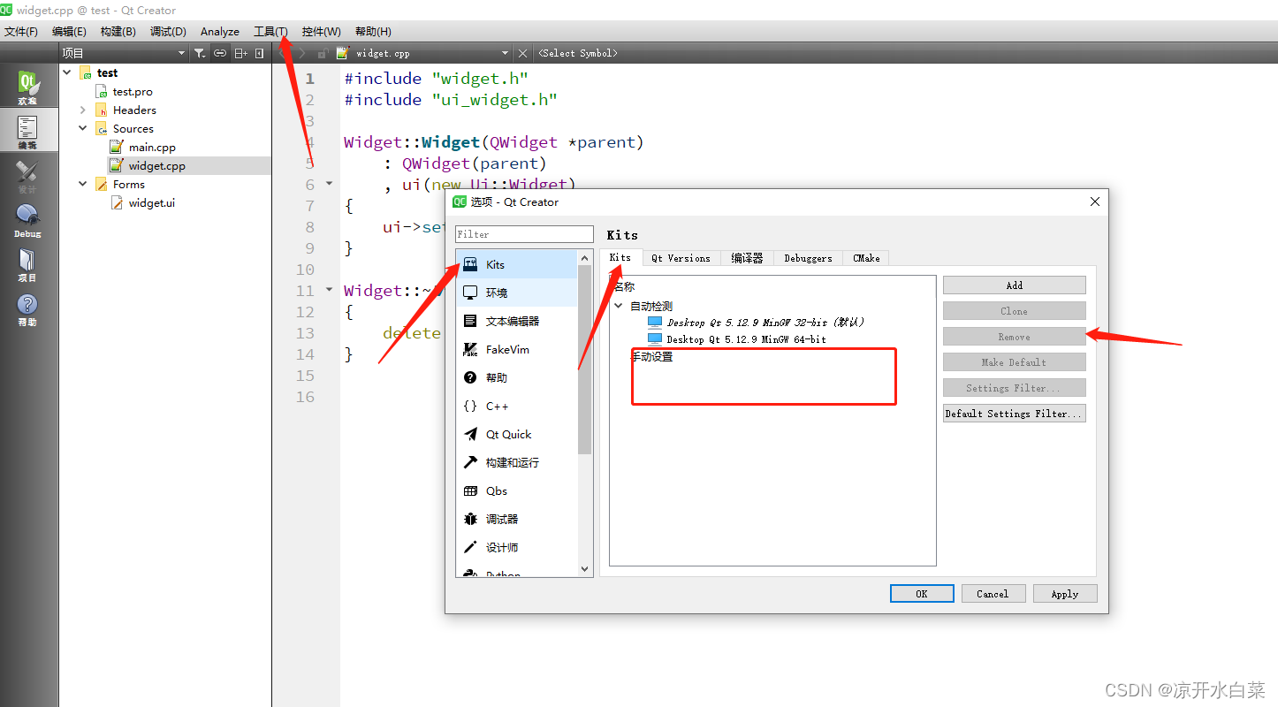The width and height of the screenshot is (1278, 707).
Task: Collapse the Sources folder
Action: coord(83,128)
